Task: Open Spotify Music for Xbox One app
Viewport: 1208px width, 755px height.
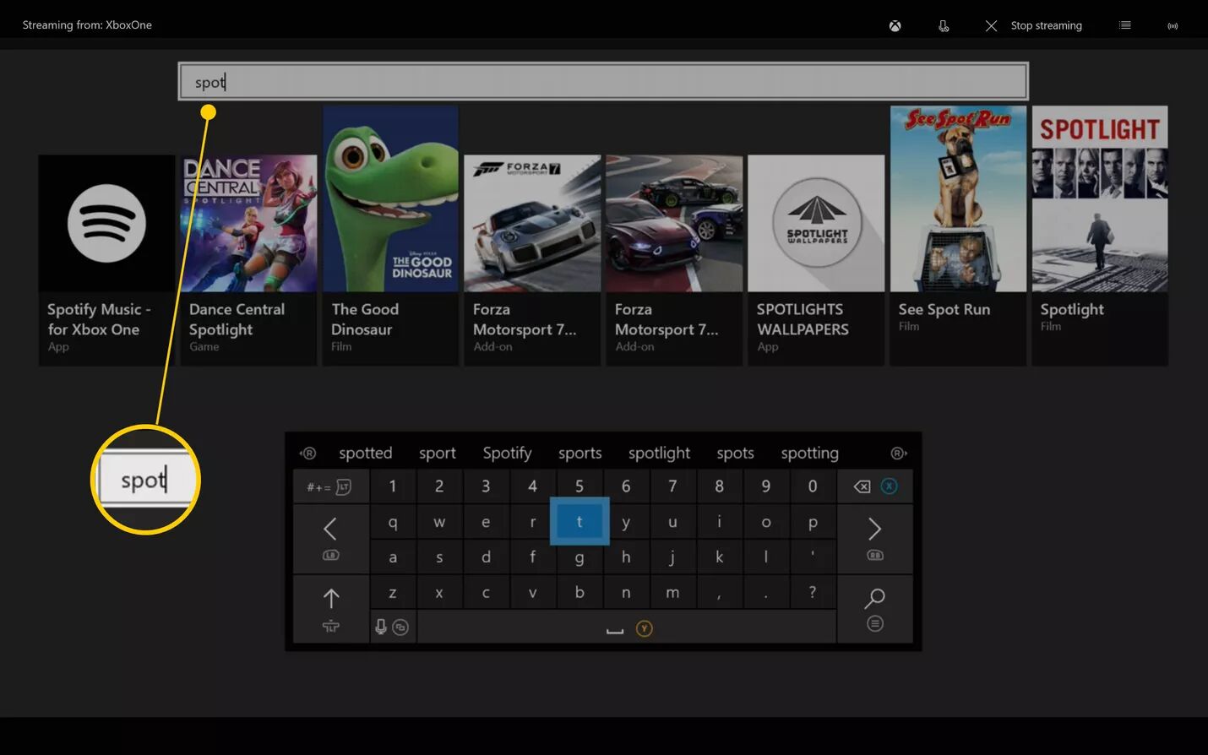Action: 106,260
